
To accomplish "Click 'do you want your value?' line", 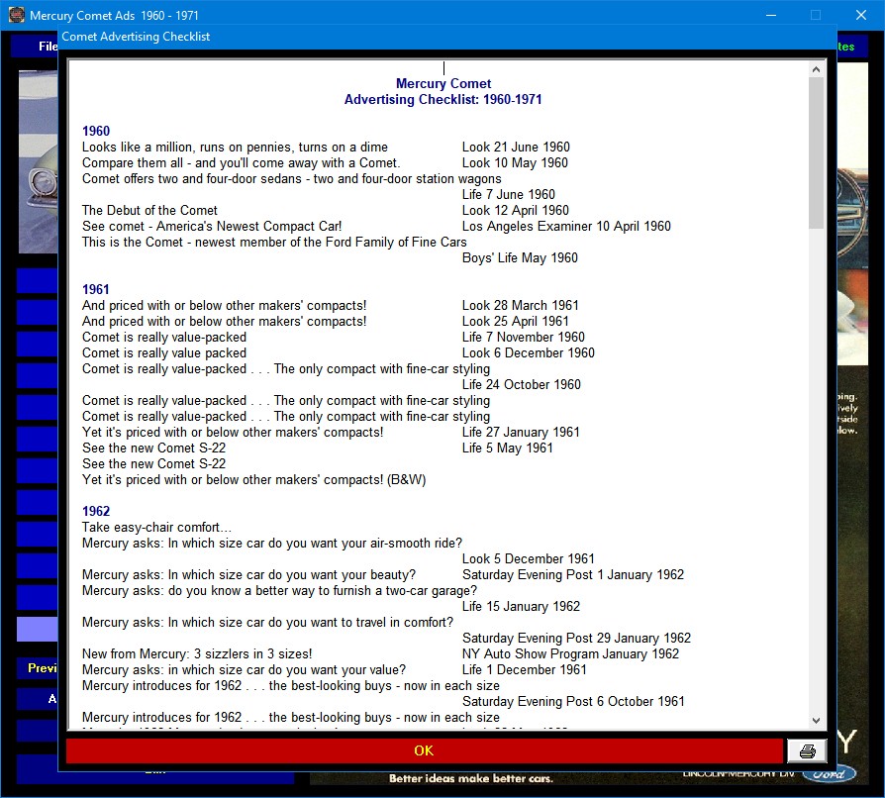I will click(x=244, y=669).
